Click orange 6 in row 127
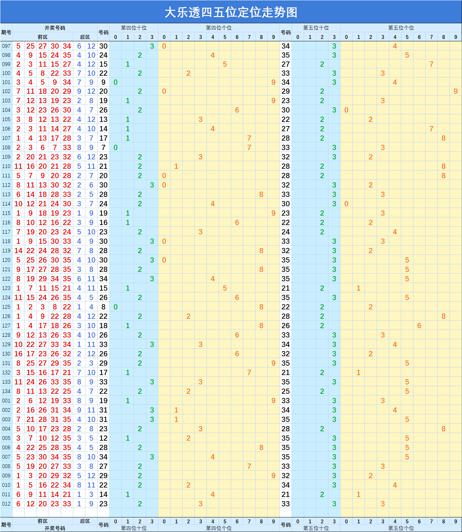The height and width of the screenshot is (532, 462). 419,325
